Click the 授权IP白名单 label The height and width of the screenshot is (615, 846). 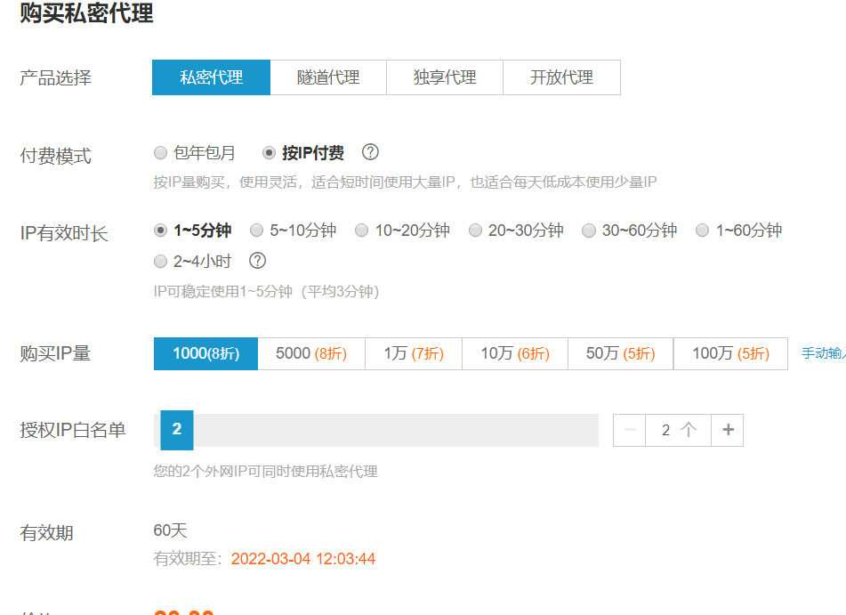click(x=73, y=431)
